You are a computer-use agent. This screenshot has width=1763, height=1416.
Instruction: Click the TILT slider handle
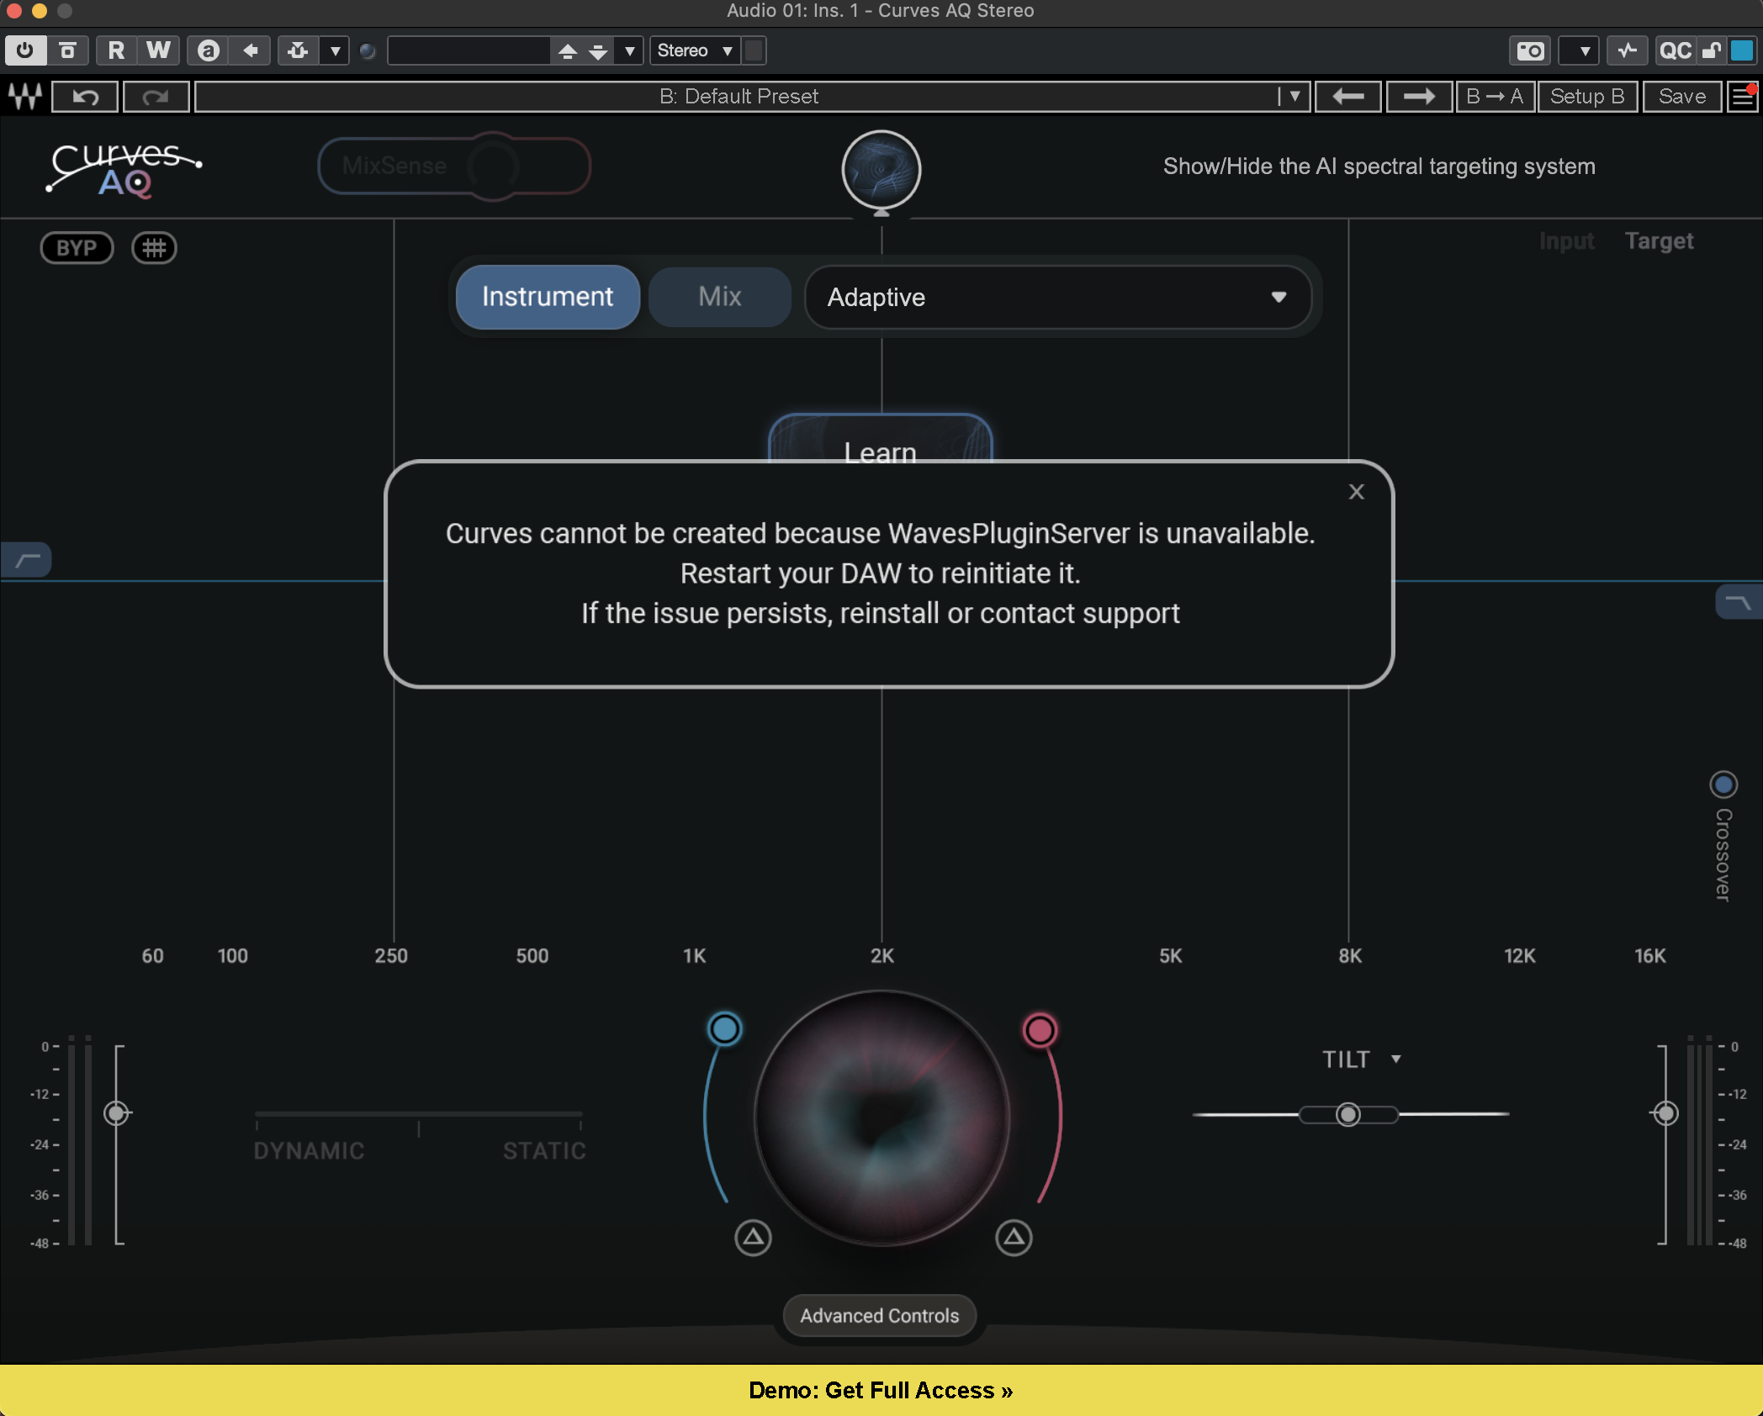pos(1348,1114)
